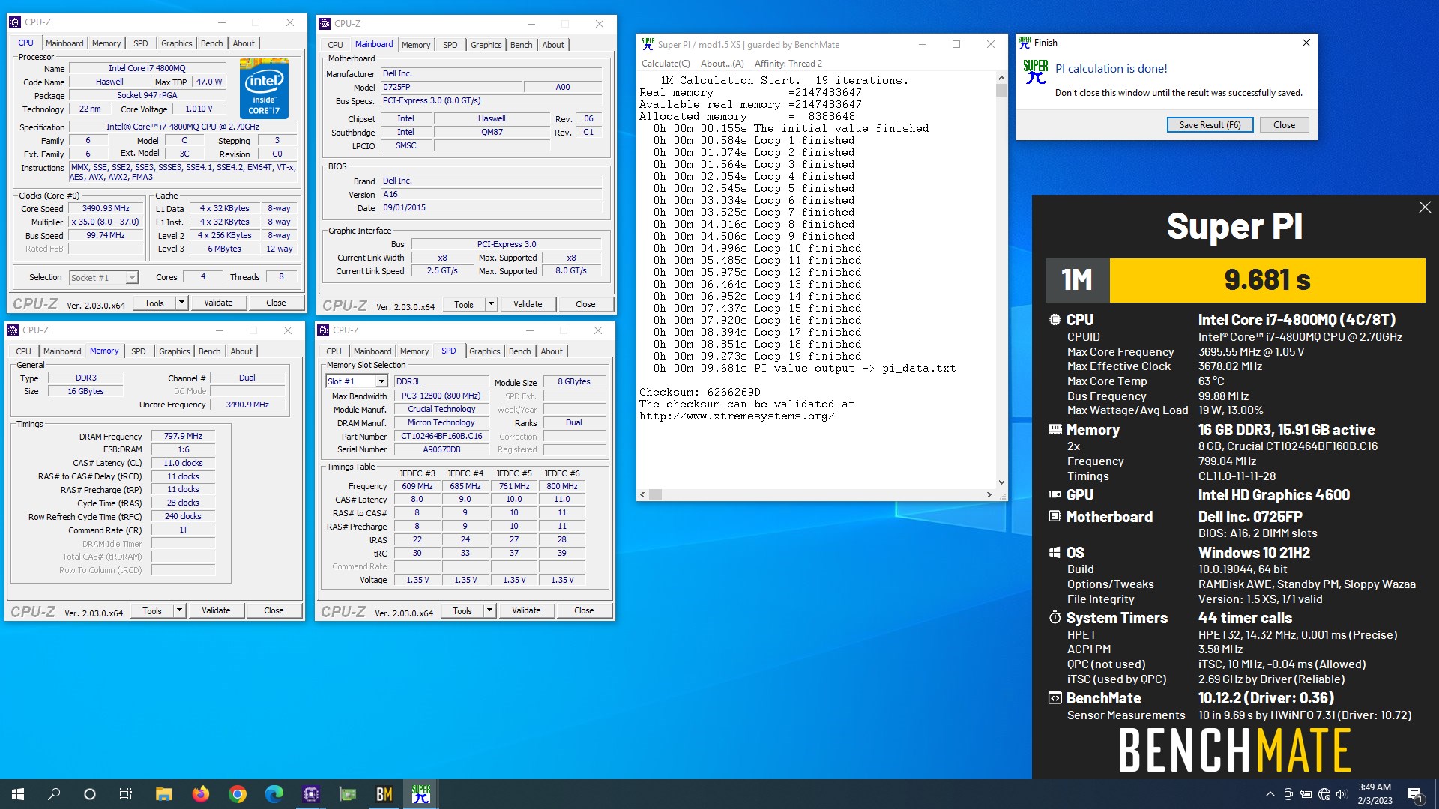
Task: Open the notification center icon
Action: tap(1415, 794)
